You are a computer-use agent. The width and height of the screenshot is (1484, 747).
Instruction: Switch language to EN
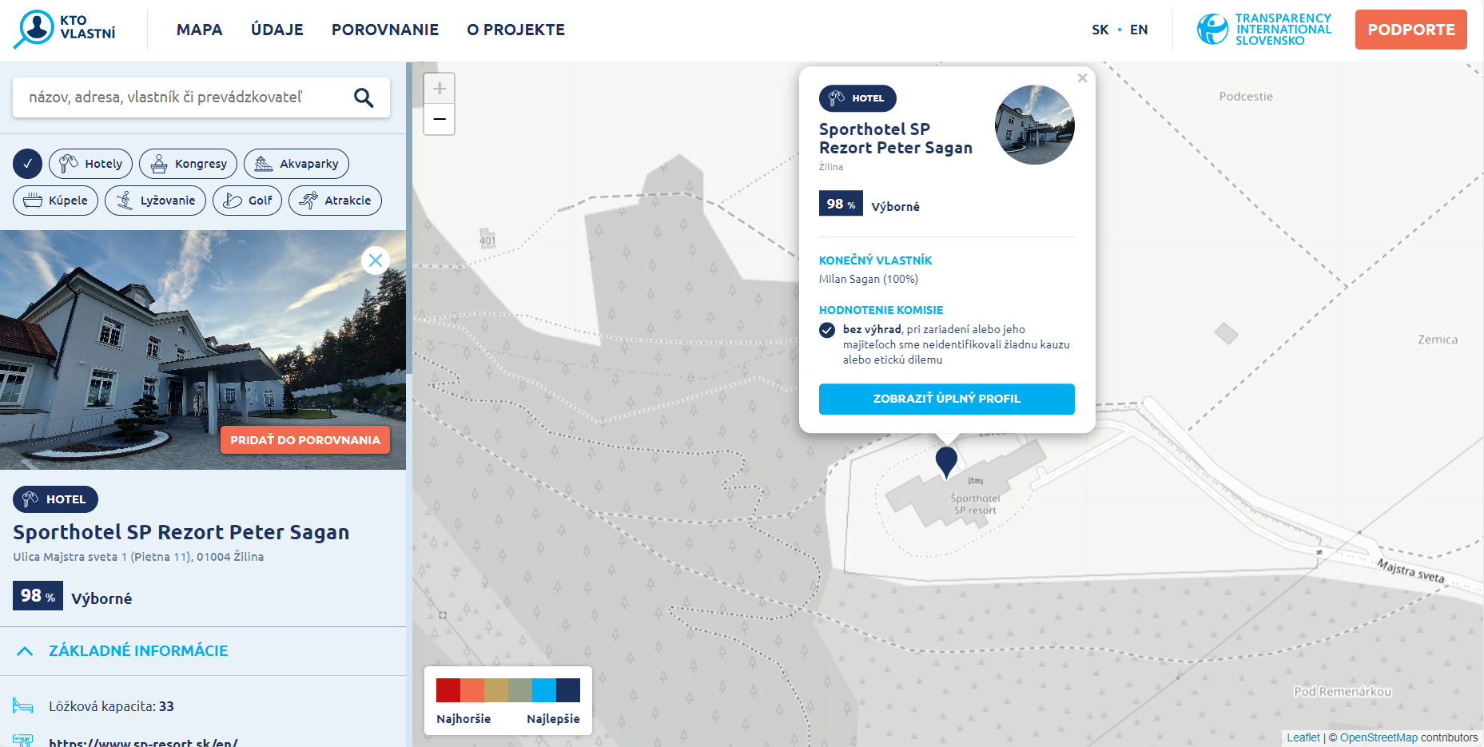click(x=1139, y=30)
